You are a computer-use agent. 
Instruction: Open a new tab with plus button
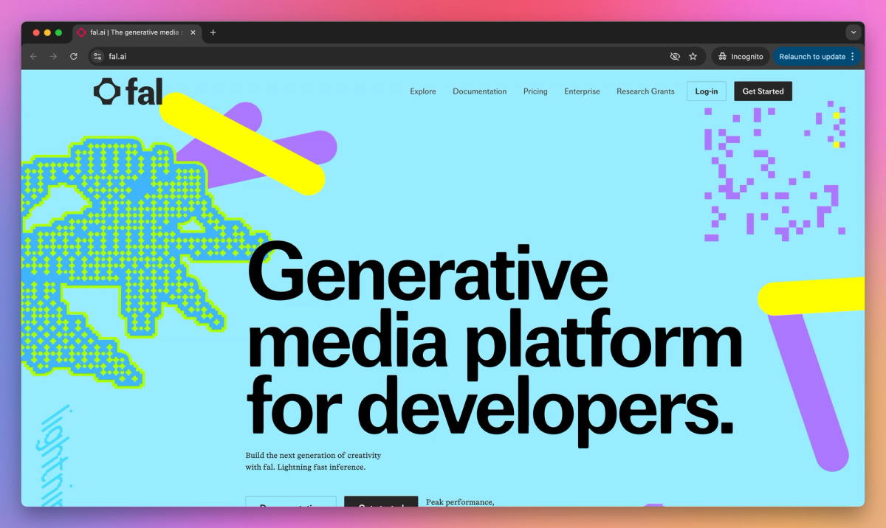[x=213, y=32]
